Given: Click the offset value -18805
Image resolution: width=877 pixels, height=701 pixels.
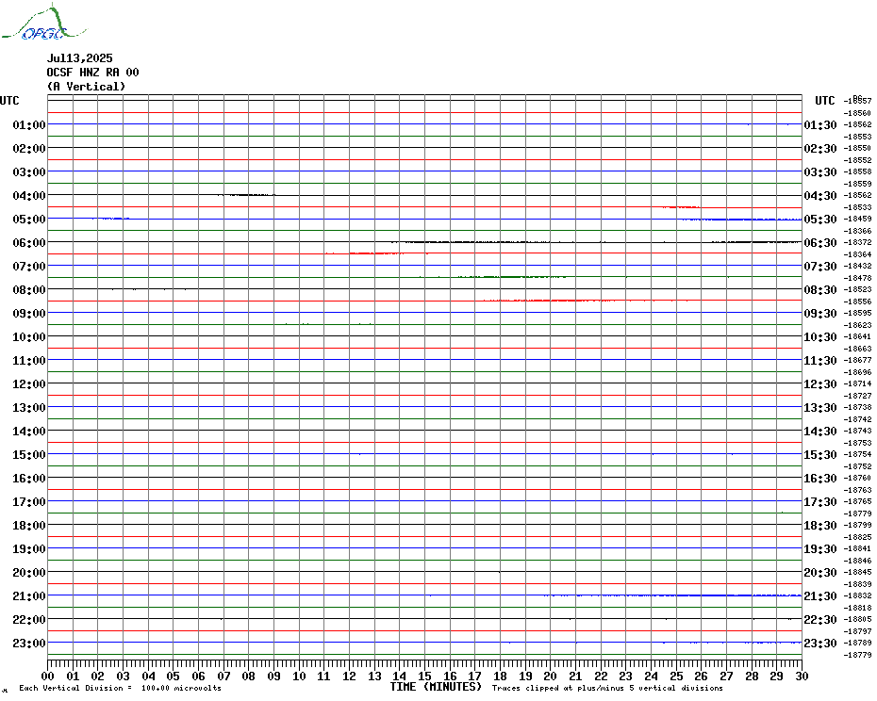Looking at the screenshot, I should 858,619.
